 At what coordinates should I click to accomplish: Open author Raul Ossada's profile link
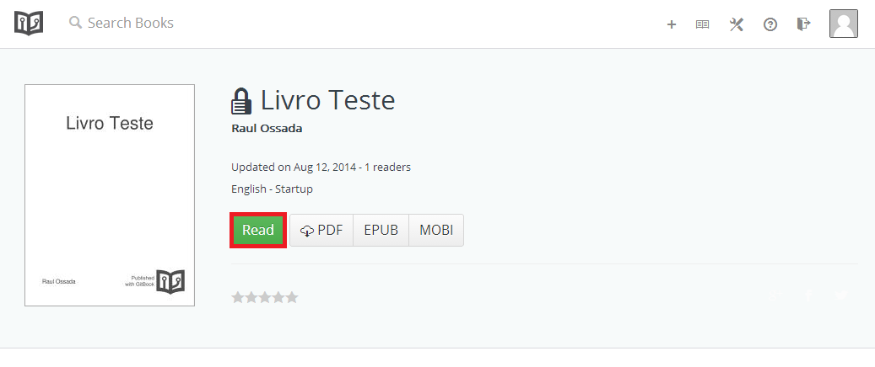click(267, 128)
